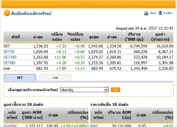Switch to the mai tab

click(55, 77)
